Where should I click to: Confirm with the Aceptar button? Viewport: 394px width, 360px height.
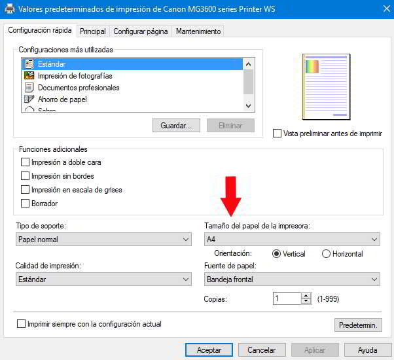click(209, 350)
